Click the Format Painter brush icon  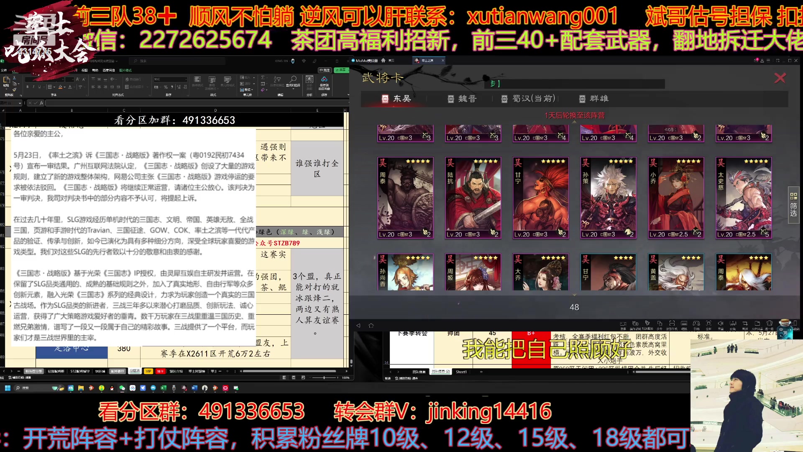14,90
